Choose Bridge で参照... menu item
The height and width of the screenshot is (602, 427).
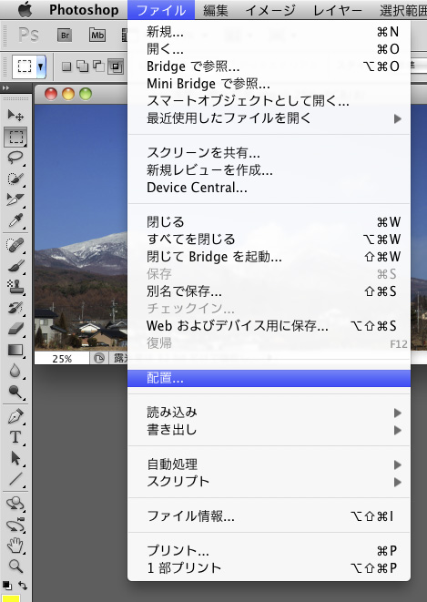click(269, 66)
